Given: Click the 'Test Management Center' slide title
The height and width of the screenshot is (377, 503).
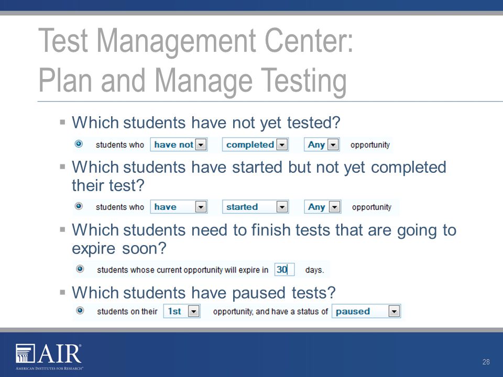Looking at the screenshot, I should [x=195, y=41].
